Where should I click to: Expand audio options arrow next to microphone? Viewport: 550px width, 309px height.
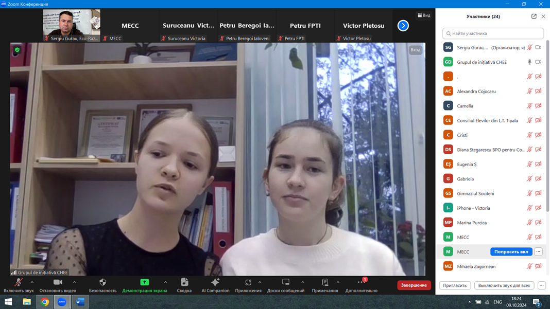coord(32,282)
